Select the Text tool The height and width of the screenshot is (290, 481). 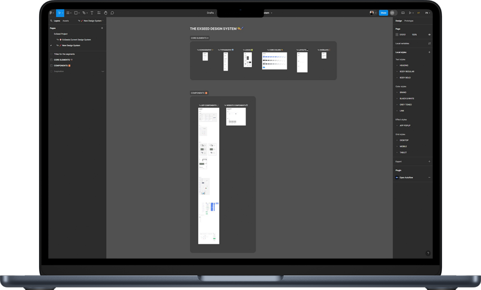(x=92, y=13)
